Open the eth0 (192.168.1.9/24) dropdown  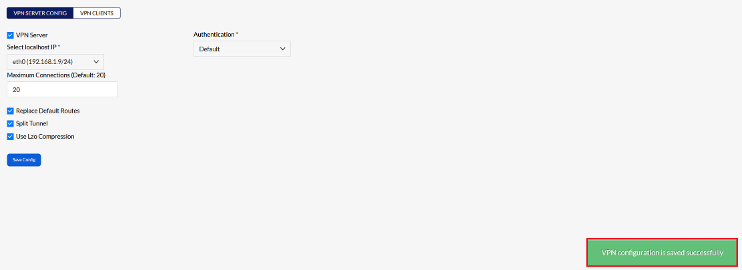coord(55,62)
